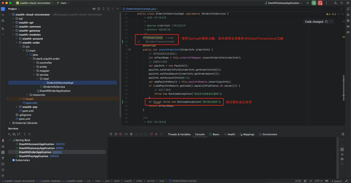Open the Mappings tab
This screenshot has width=351, height=183.
247,134
